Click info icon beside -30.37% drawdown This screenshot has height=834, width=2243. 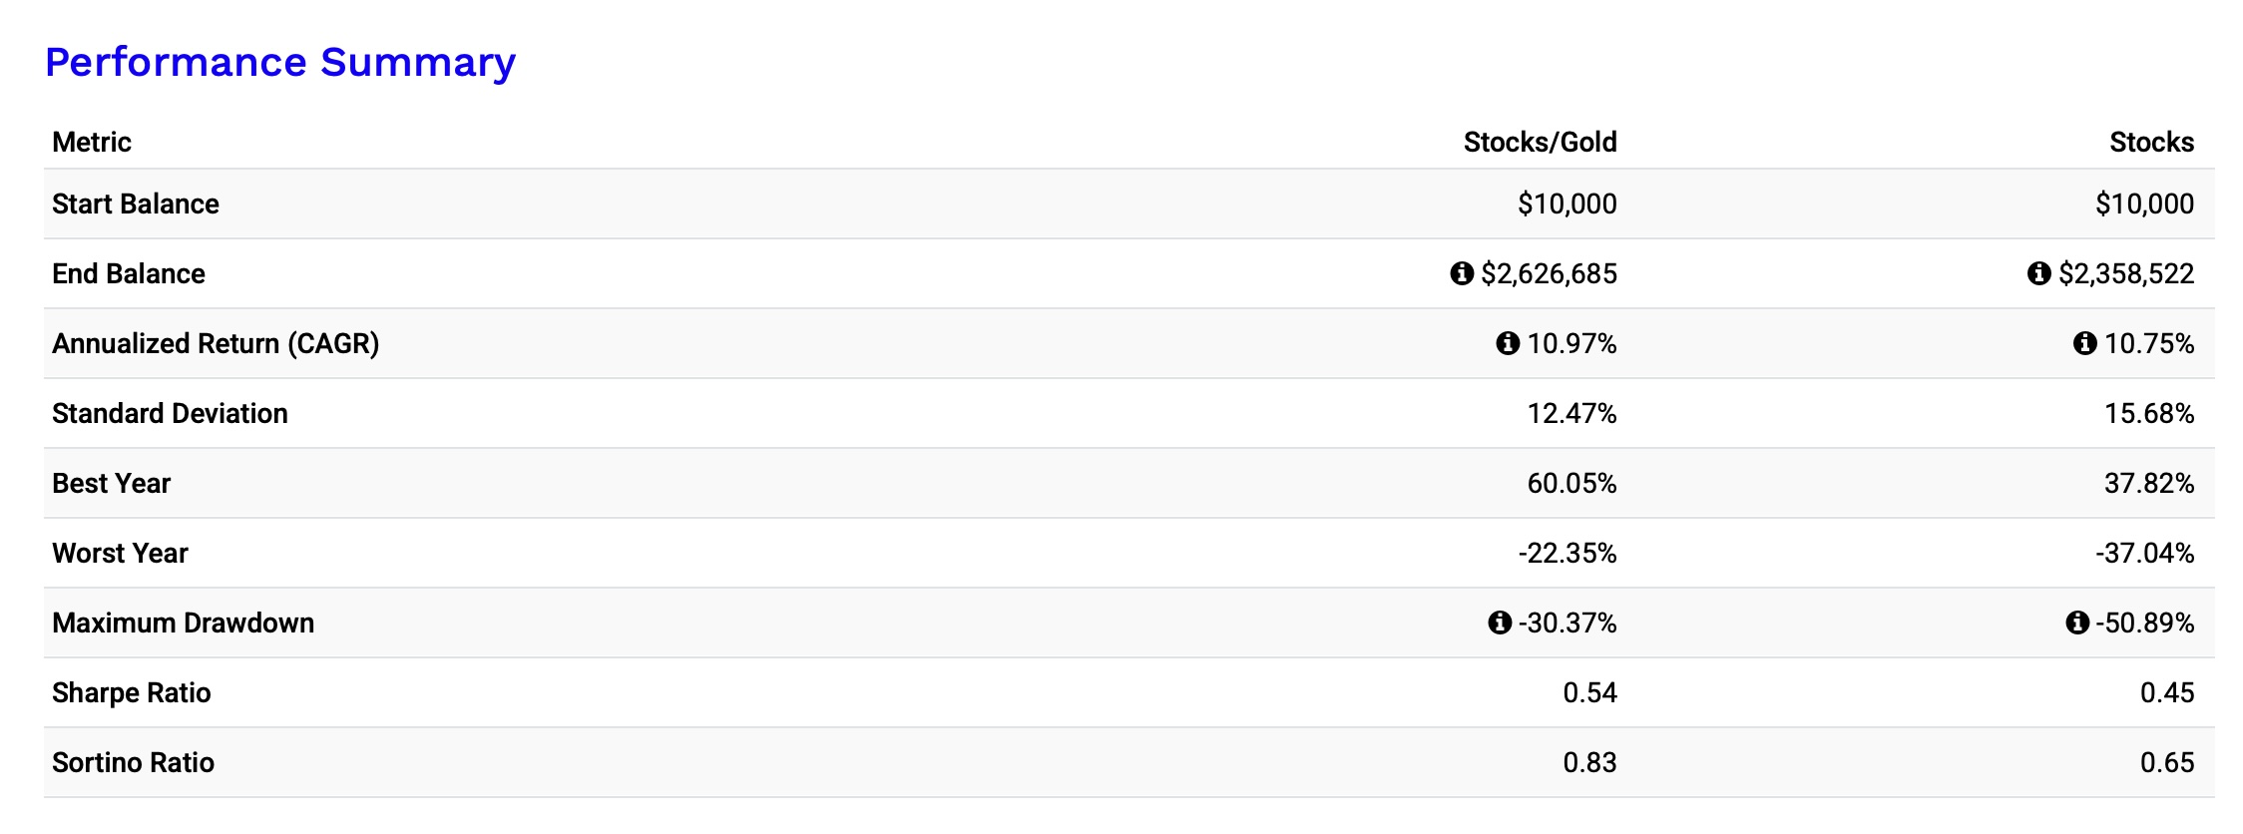tap(1500, 623)
